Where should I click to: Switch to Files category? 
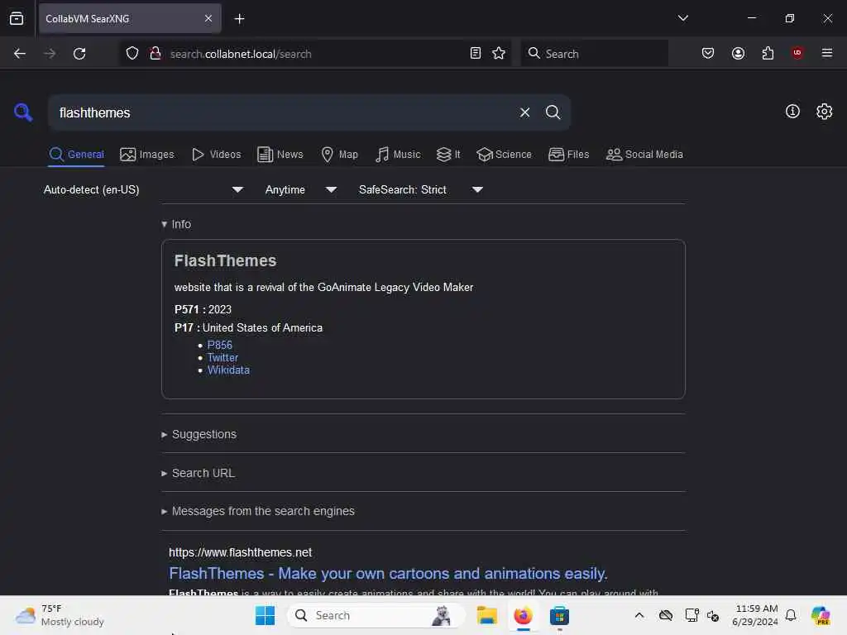[x=568, y=155]
